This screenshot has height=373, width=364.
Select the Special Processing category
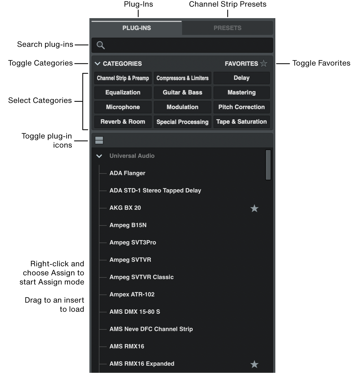point(182,122)
